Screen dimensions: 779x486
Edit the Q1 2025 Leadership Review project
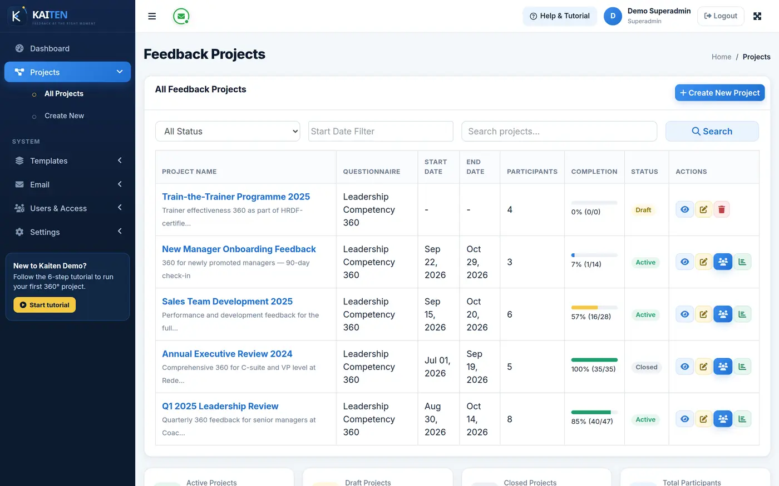click(x=703, y=419)
